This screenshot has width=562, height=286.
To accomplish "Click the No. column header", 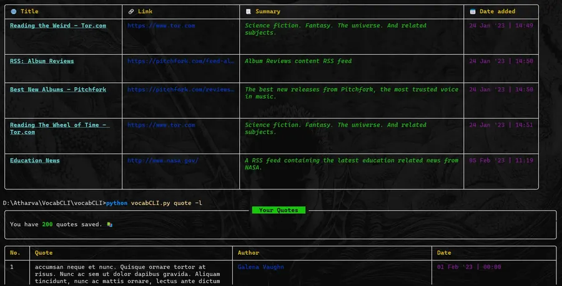I will pyautogui.click(x=15, y=253).
